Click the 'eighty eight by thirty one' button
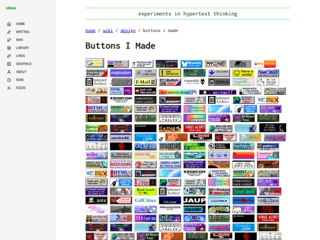 [170, 164]
